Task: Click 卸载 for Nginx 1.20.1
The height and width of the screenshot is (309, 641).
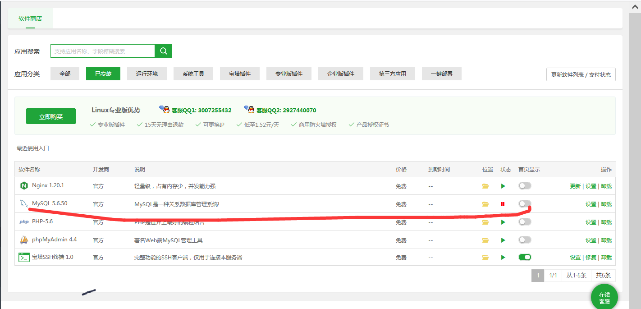Action: (606, 186)
